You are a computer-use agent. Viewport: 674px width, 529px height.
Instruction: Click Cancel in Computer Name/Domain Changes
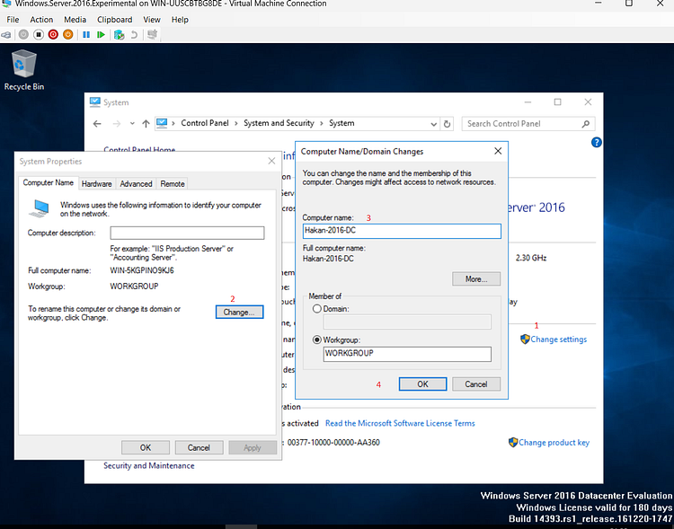tap(476, 384)
